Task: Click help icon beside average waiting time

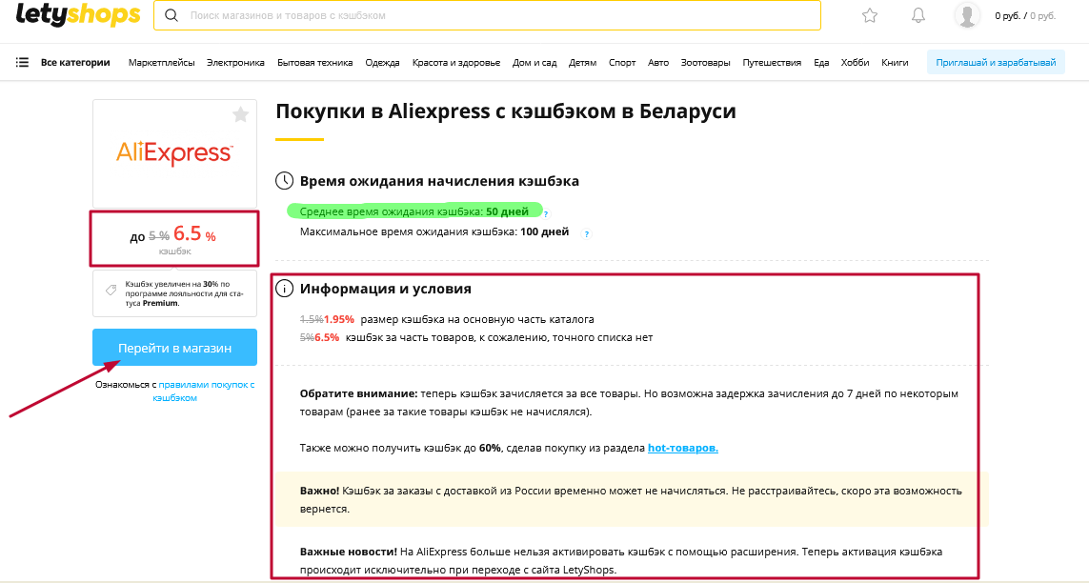Action: [x=546, y=213]
